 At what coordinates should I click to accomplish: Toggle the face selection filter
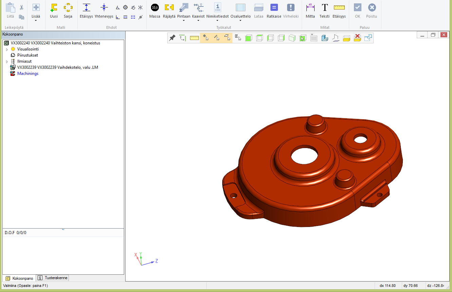(x=227, y=38)
